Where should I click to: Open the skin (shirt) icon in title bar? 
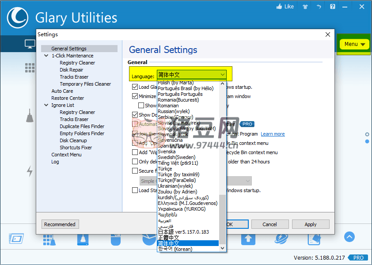pos(305,7)
